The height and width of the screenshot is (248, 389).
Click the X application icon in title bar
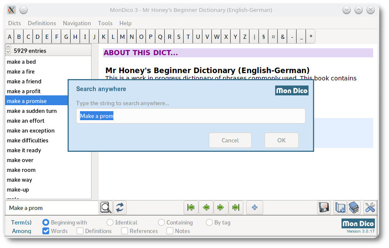12,10
